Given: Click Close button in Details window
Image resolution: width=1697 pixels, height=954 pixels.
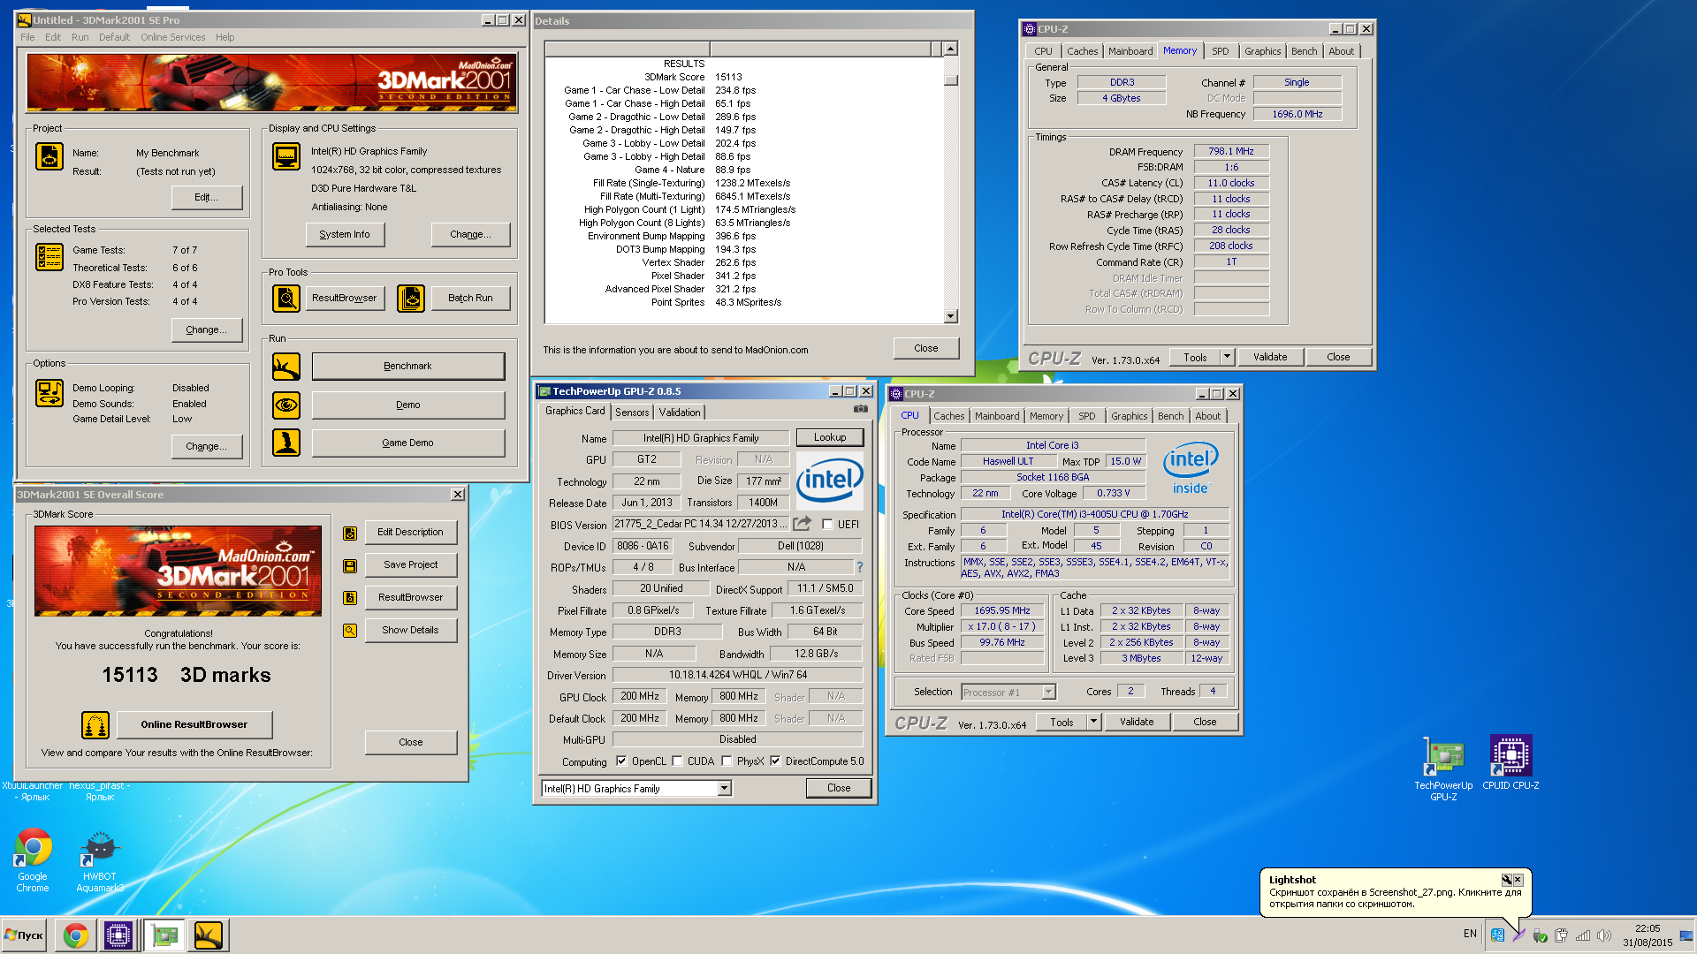Looking at the screenshot, I should [x=926, y=348].
